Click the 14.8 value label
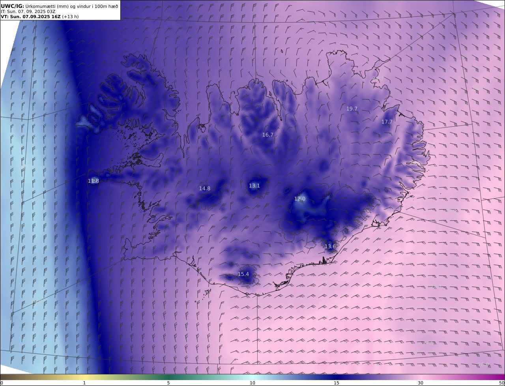 tap(204, 189)
